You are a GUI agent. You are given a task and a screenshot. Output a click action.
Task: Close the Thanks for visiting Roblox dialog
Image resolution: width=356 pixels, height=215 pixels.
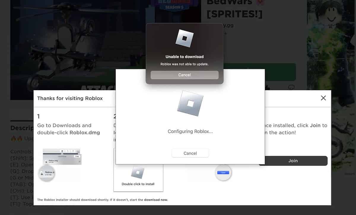(323, 98)
